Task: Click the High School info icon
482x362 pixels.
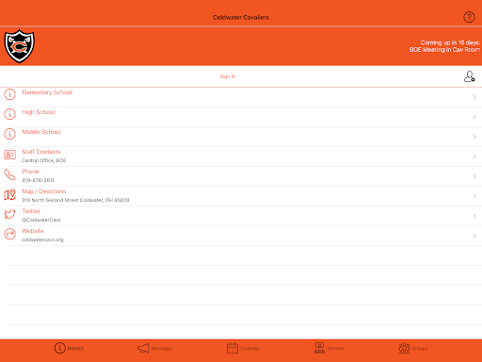Action: [9, 114]
